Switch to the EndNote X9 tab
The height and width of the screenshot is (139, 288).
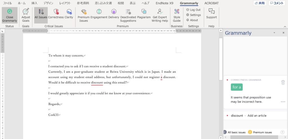pos(164,3)
